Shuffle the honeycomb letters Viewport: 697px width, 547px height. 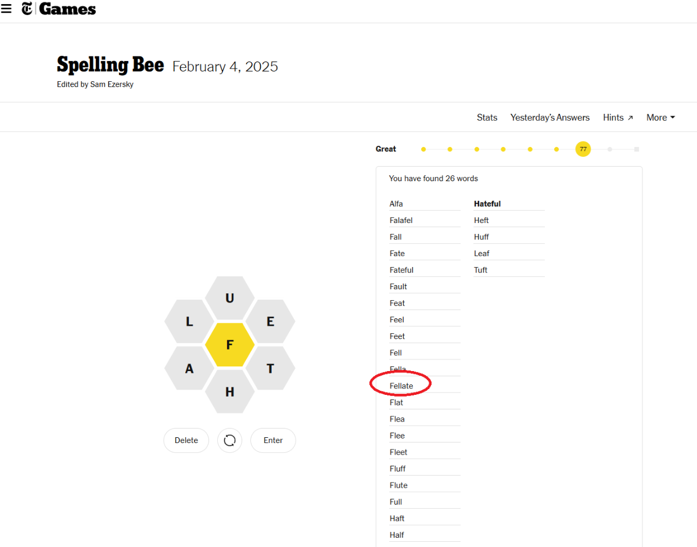click(229, 440)
